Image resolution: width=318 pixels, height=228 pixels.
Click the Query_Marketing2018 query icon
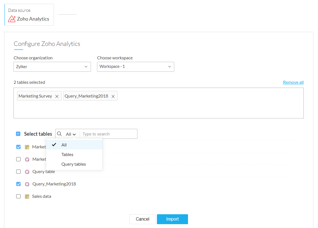coord(27,184)
